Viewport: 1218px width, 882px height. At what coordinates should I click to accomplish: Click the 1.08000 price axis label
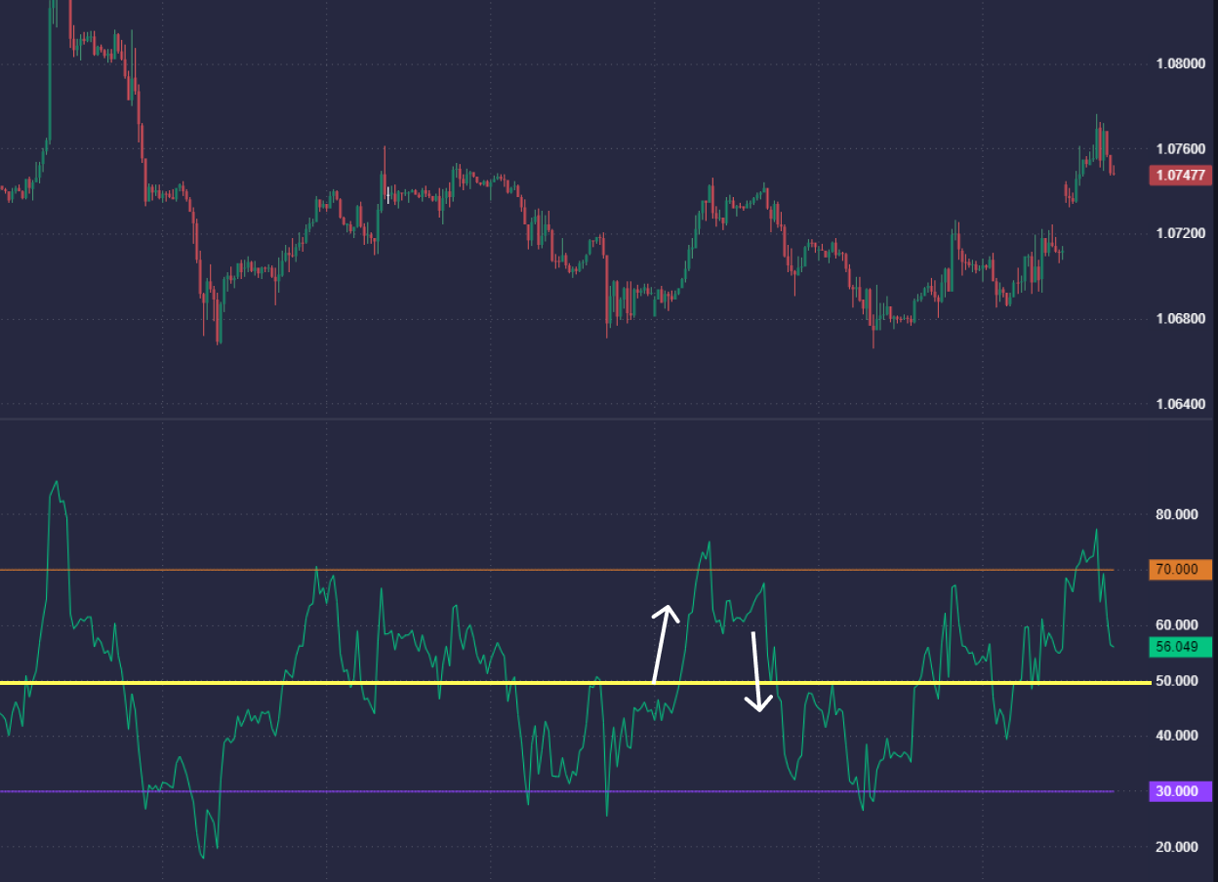(1180, 64)
